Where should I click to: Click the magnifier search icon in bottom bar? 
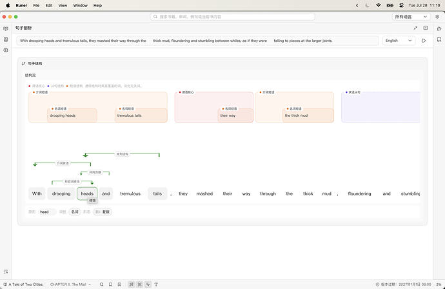[102, 284]
